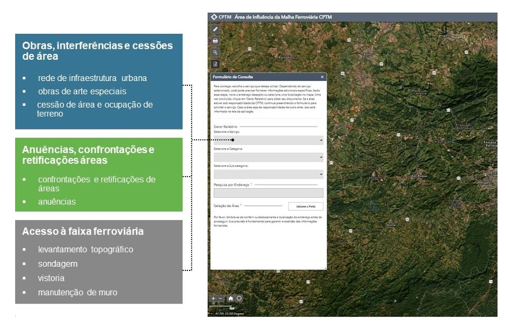The height and width of the screenshot is (323, 506).
Task: Select the Acesso à faixa ferroviária box
Action: click(99, 261)
